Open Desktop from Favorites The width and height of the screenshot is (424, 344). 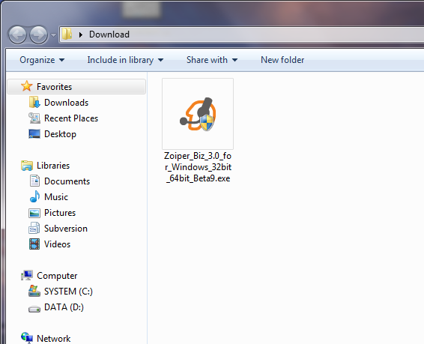[x=60, y=134]
